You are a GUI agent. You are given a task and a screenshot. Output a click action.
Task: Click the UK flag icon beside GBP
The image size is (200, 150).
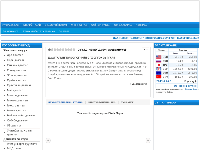(x=159, y=69)
